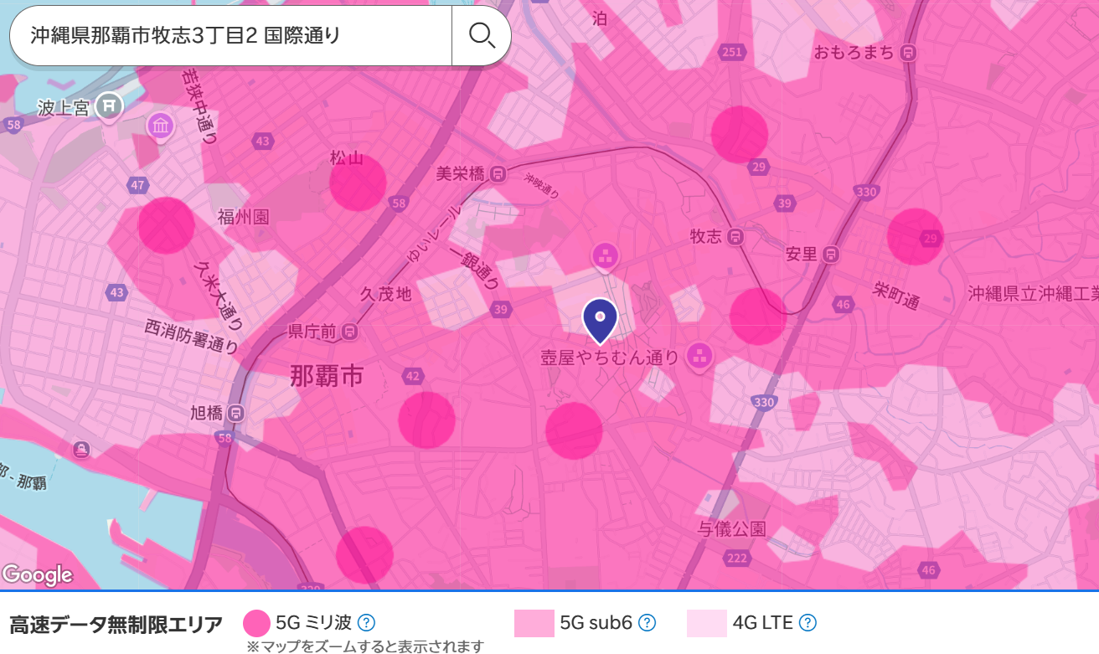Click the ferry port icon near the harbor
The height and width of the screenshot is (654, 1099).
tap(81, 450)
